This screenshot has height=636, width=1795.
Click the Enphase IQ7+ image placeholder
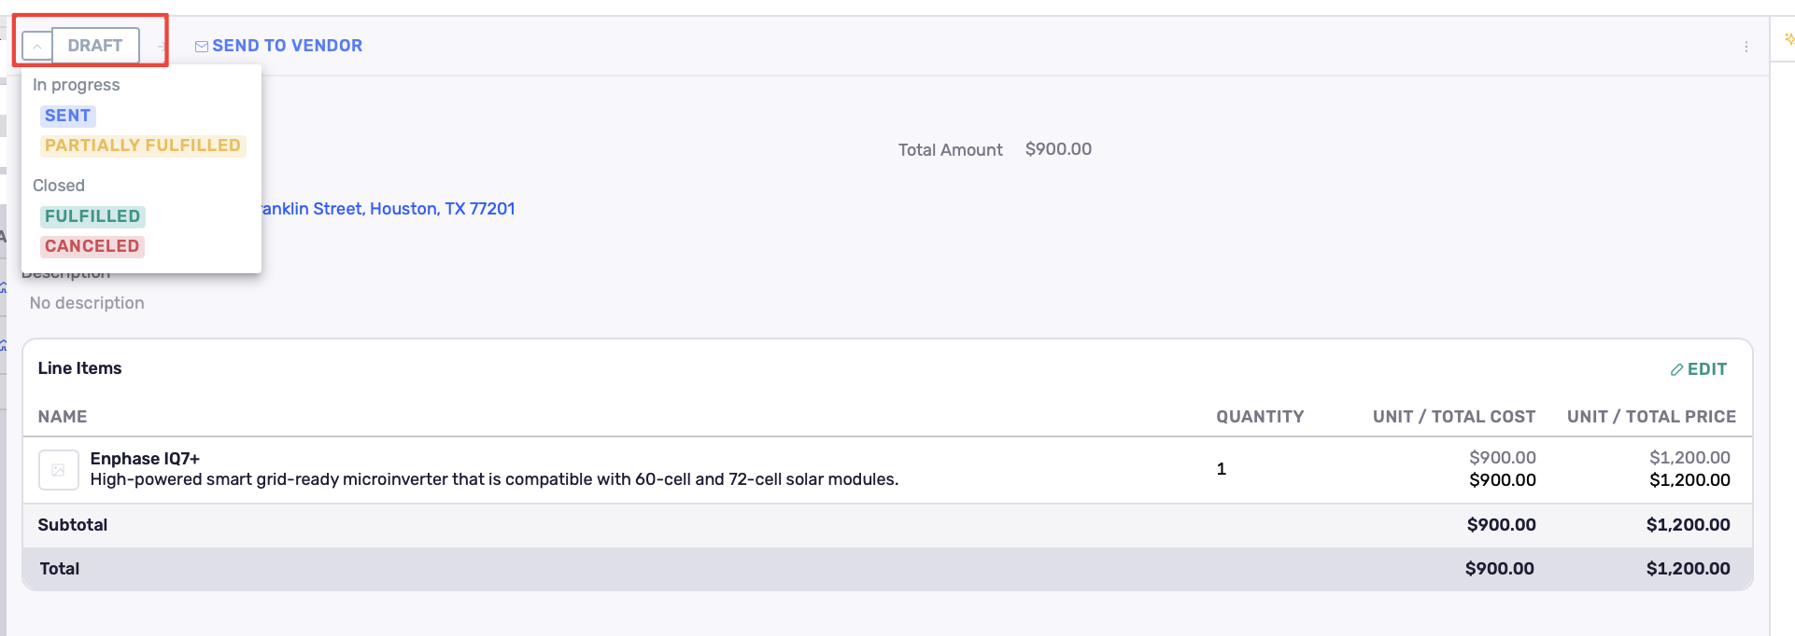58,469
